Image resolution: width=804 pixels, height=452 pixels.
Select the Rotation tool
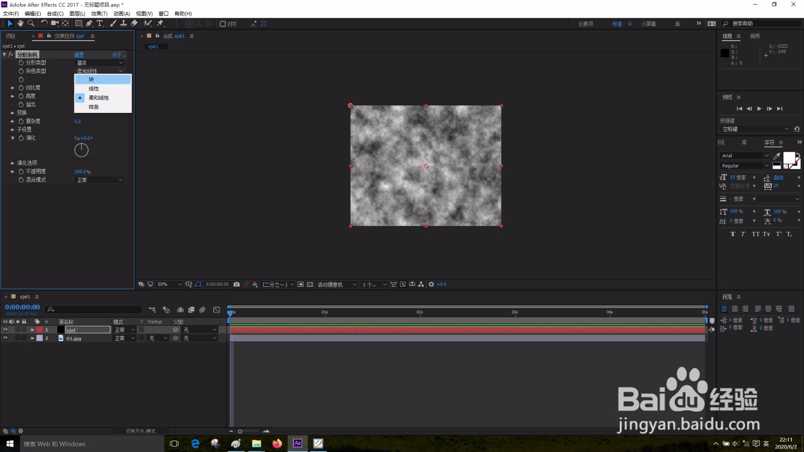pyautogui.click(x=44, y=24)
